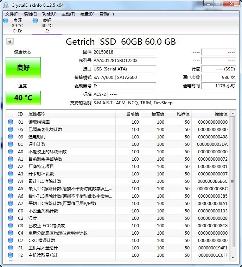The image size is (242, 267).
Task: Click the status icon for C3 已校正 ECC 错误数
Action: [11, 226]
